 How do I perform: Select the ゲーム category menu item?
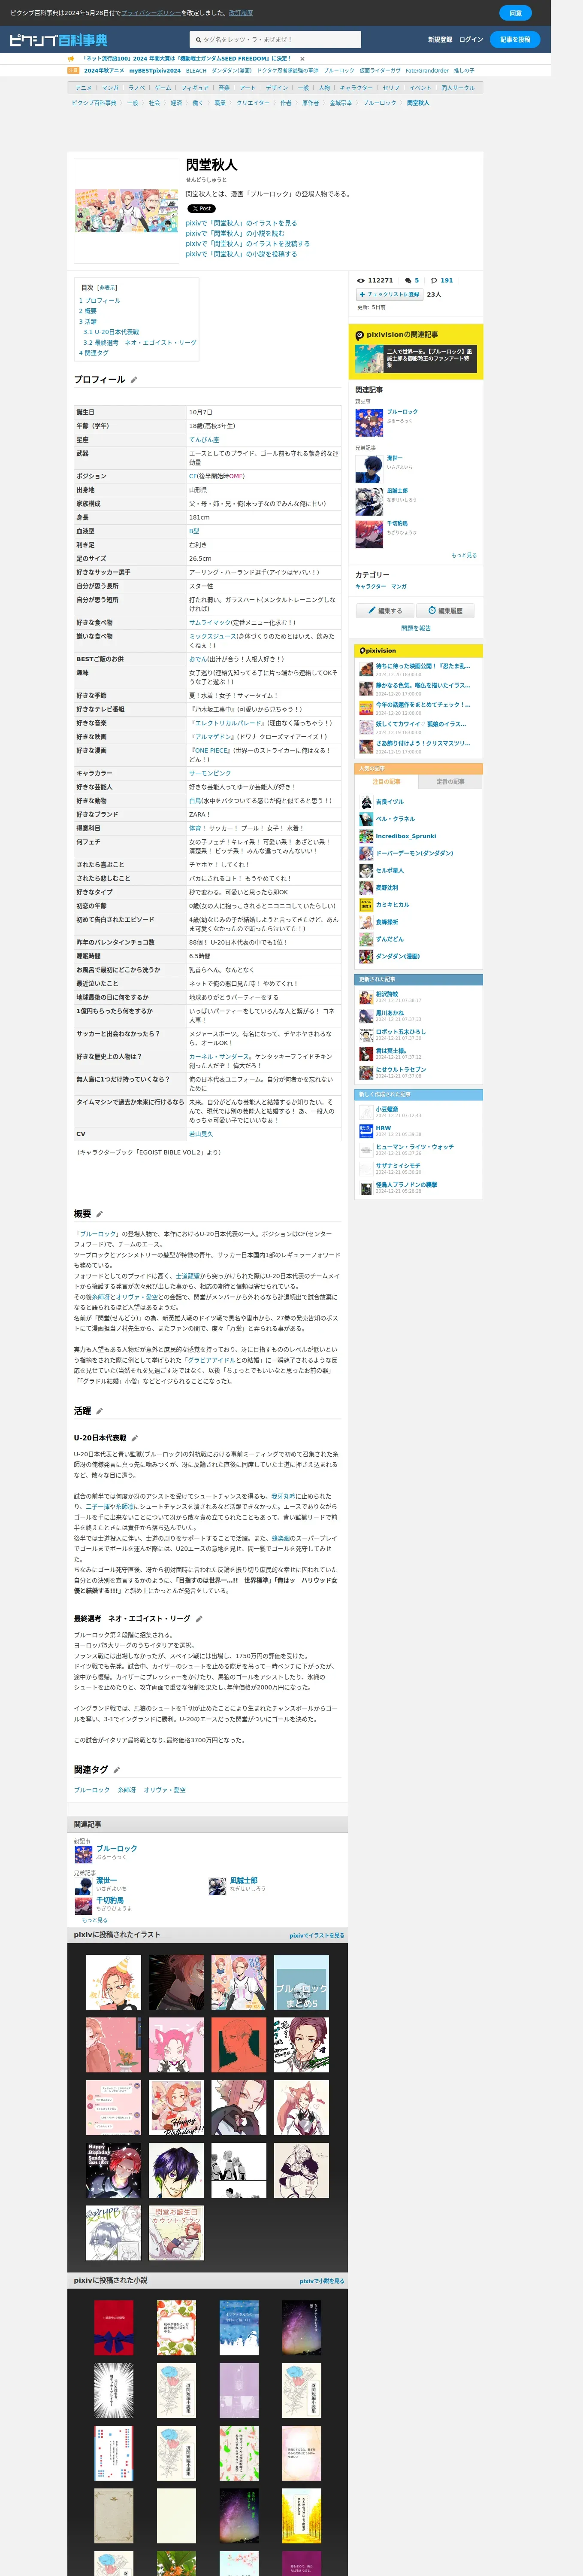163,88
